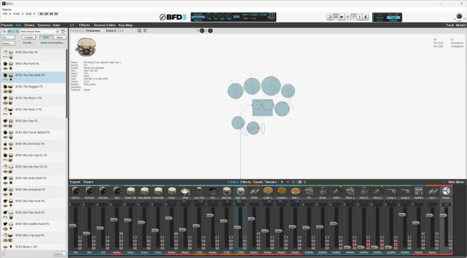Select the Ride 1 channel icon

tap(295, 191)
